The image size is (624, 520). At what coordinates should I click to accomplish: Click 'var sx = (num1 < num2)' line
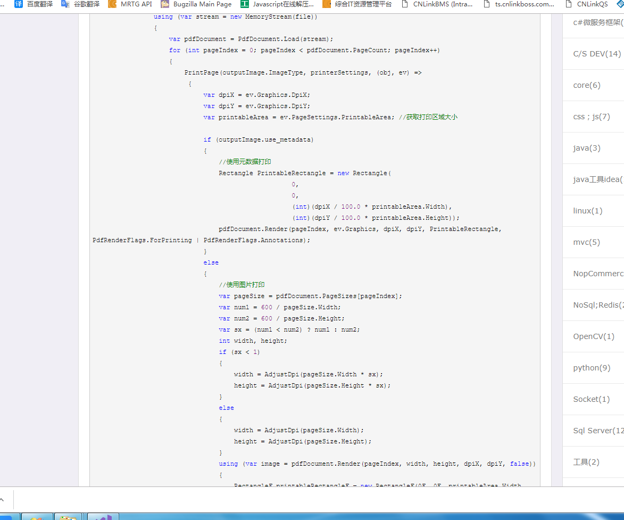[289, 329]
